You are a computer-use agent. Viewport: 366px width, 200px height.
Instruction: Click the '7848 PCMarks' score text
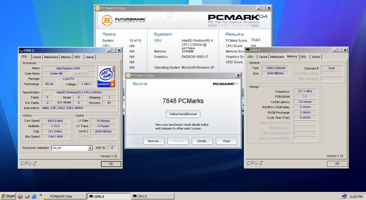tap(183, 101)
